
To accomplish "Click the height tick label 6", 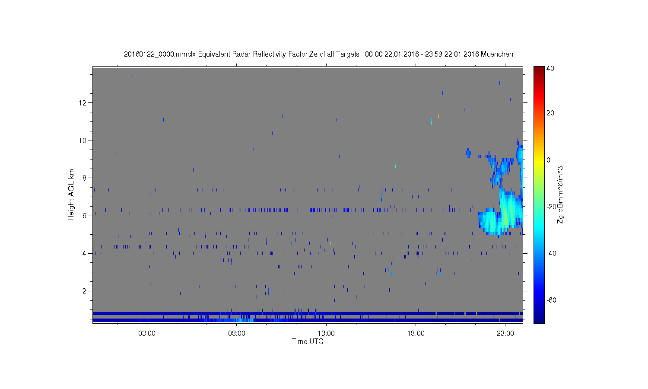I will (x=85, y=216).
